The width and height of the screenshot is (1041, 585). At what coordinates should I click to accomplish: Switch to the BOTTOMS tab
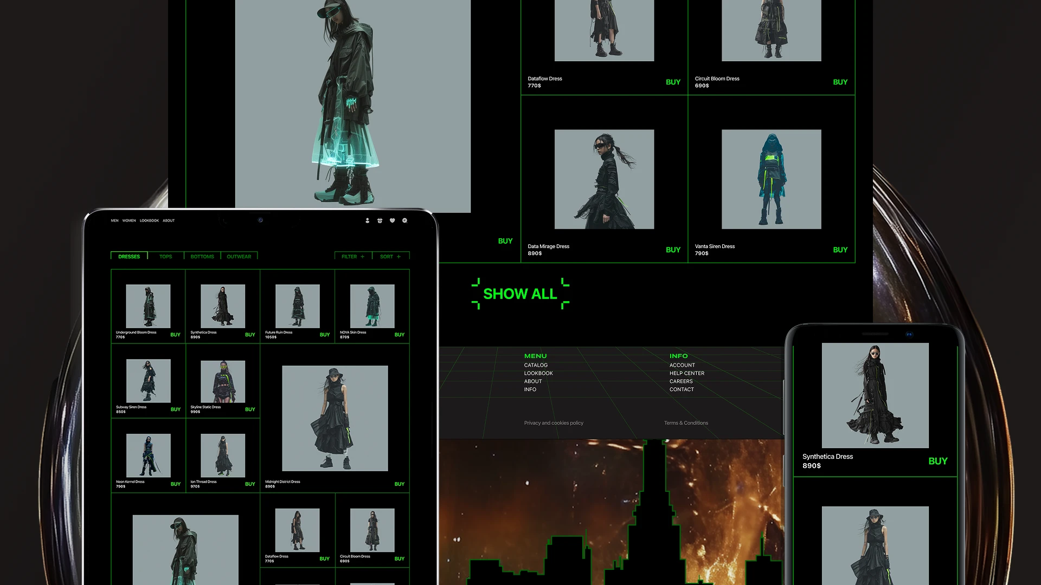pyautogui.click(x=202, y=256)
